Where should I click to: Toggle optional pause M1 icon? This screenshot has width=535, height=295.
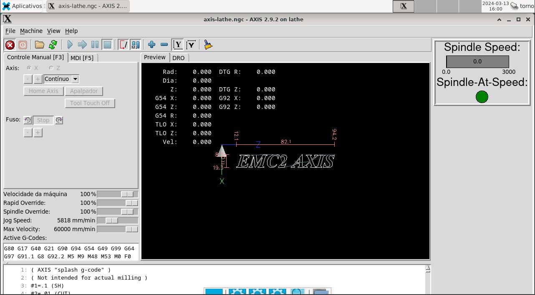coord(136,45)
